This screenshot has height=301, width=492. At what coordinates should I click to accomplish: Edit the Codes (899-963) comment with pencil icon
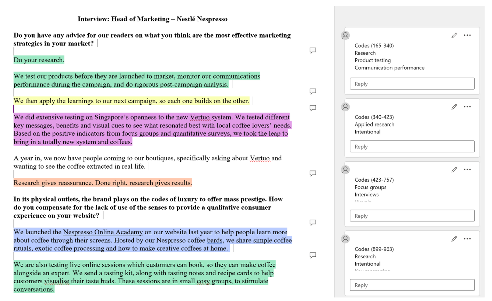(x=454, y=239)
